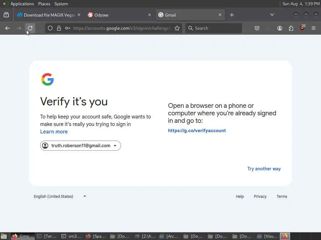Screen dimensions: 321x240
Task: Open the Extensions puzzle icon
Action: tap(291, 28)
